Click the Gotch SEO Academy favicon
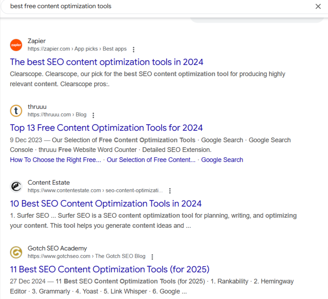328x299 pixels. pos(16,252)
